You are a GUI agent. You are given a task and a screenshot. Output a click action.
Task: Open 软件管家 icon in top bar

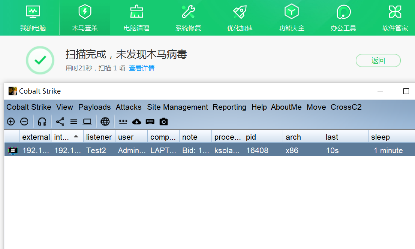(395, 18)
